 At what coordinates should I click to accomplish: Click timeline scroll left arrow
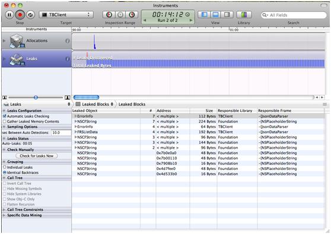coord(317,97)
